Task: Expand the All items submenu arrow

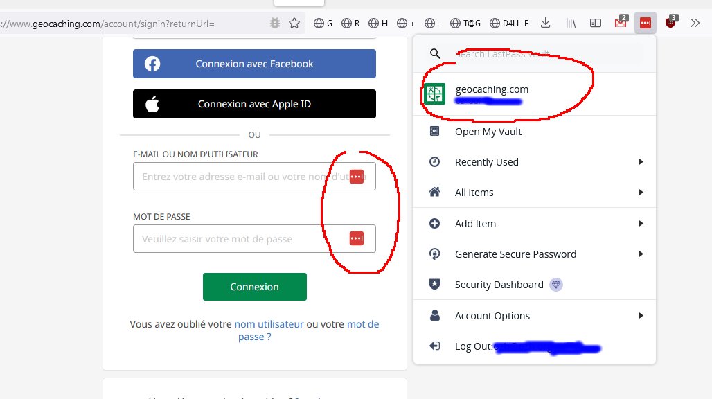Action: [641, 192]
